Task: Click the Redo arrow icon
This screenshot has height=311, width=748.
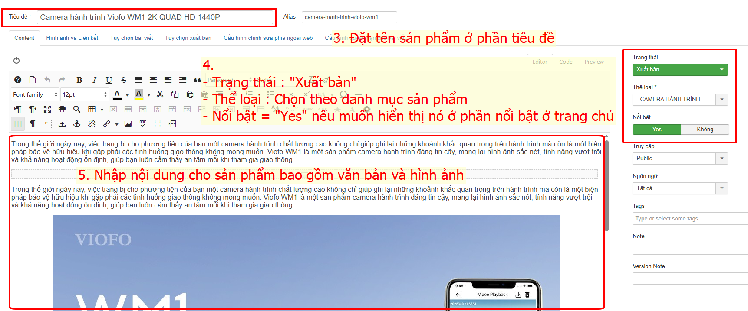Action: 62,80
